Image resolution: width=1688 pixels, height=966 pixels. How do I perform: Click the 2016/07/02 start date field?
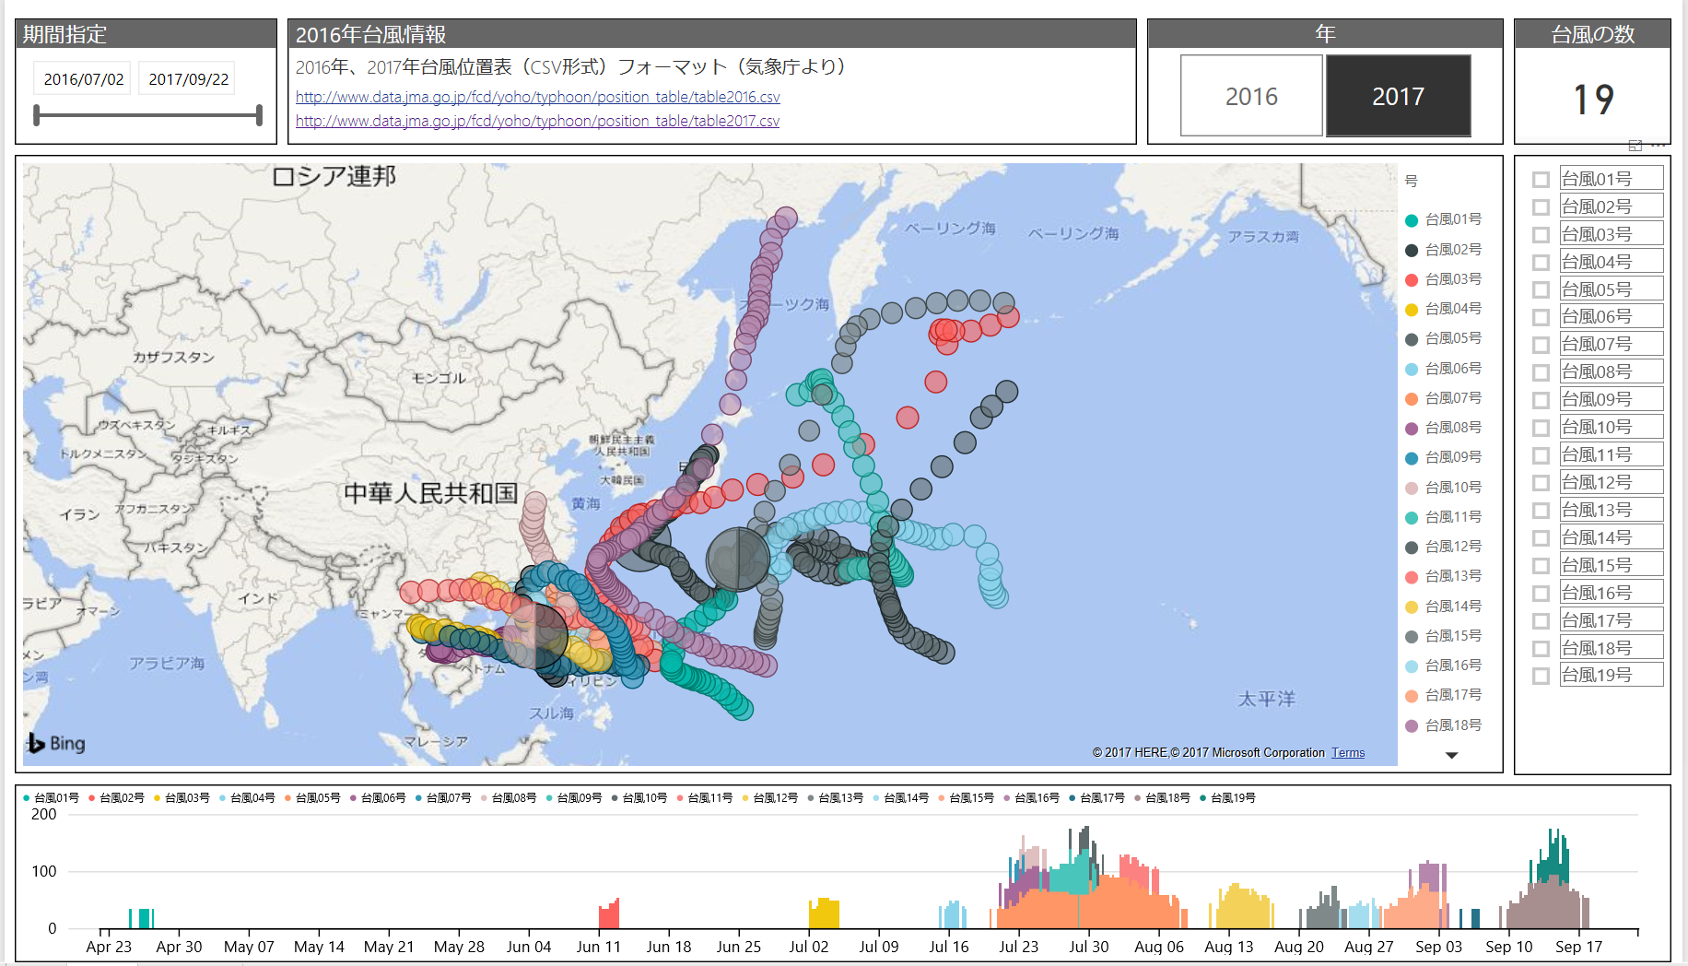coord(81,77)
